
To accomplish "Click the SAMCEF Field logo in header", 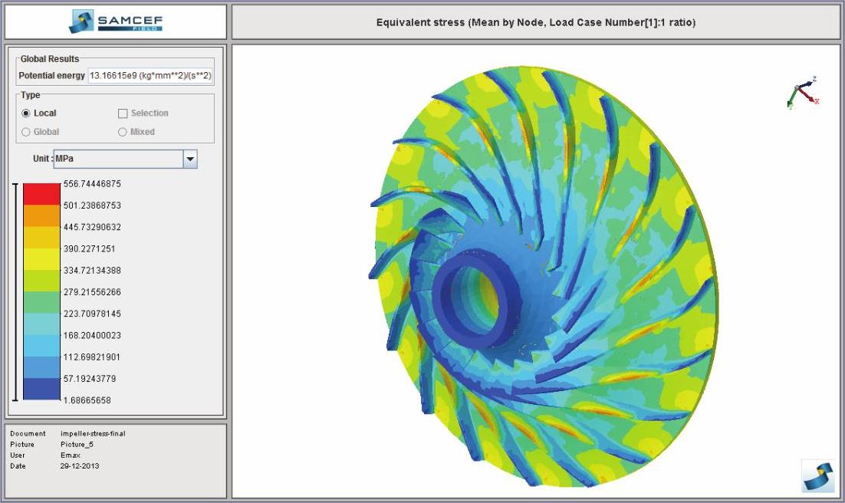I will (115, 21).
